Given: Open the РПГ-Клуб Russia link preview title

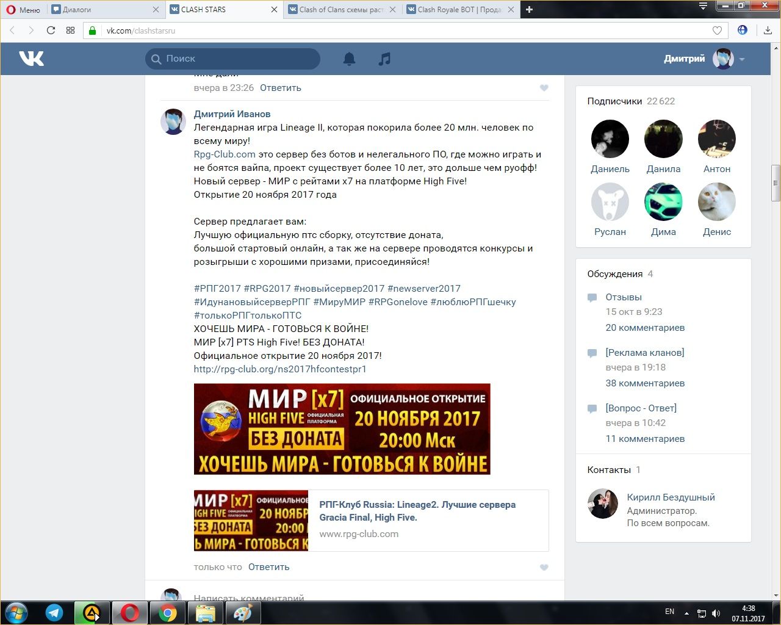Looking at the screenshot, I should click(417, 511).
